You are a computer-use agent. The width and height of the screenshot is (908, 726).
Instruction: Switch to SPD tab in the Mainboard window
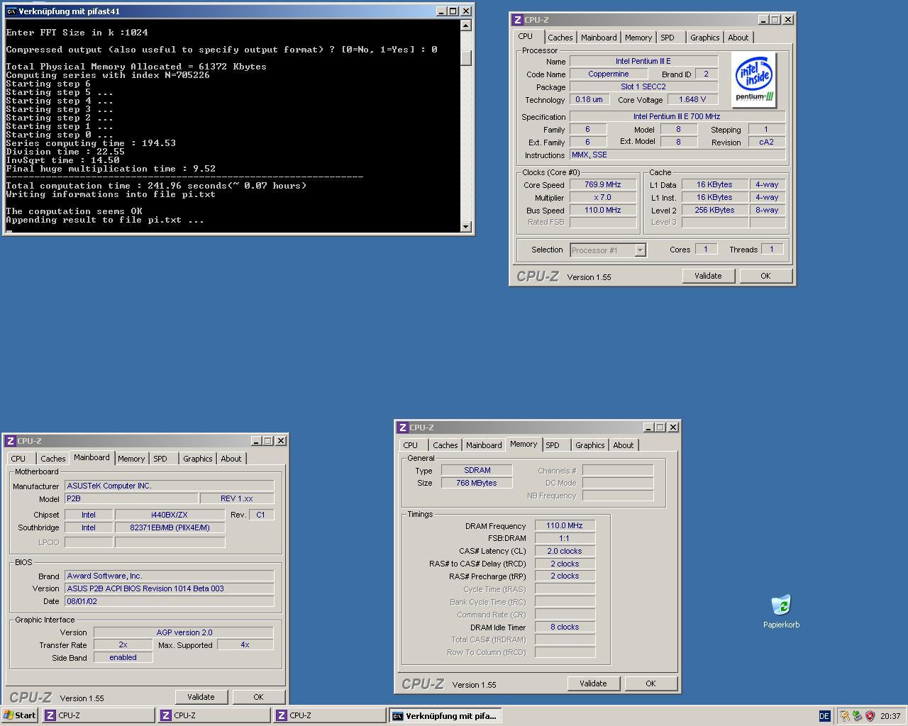click(x=160, y=459)
